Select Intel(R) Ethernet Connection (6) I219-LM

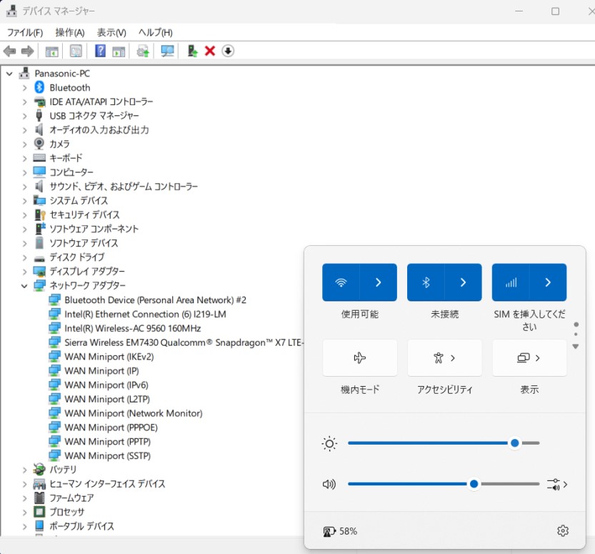point(145,314)
